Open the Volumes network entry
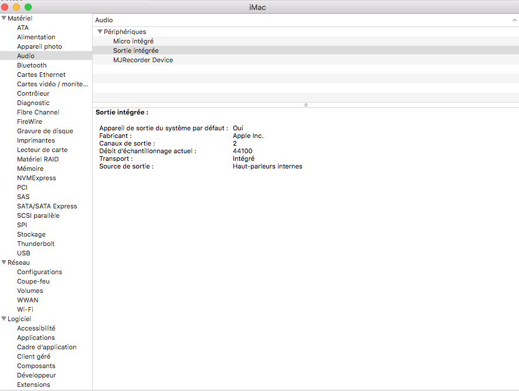The height and width of the screenshot is (391, 519). 30,291
